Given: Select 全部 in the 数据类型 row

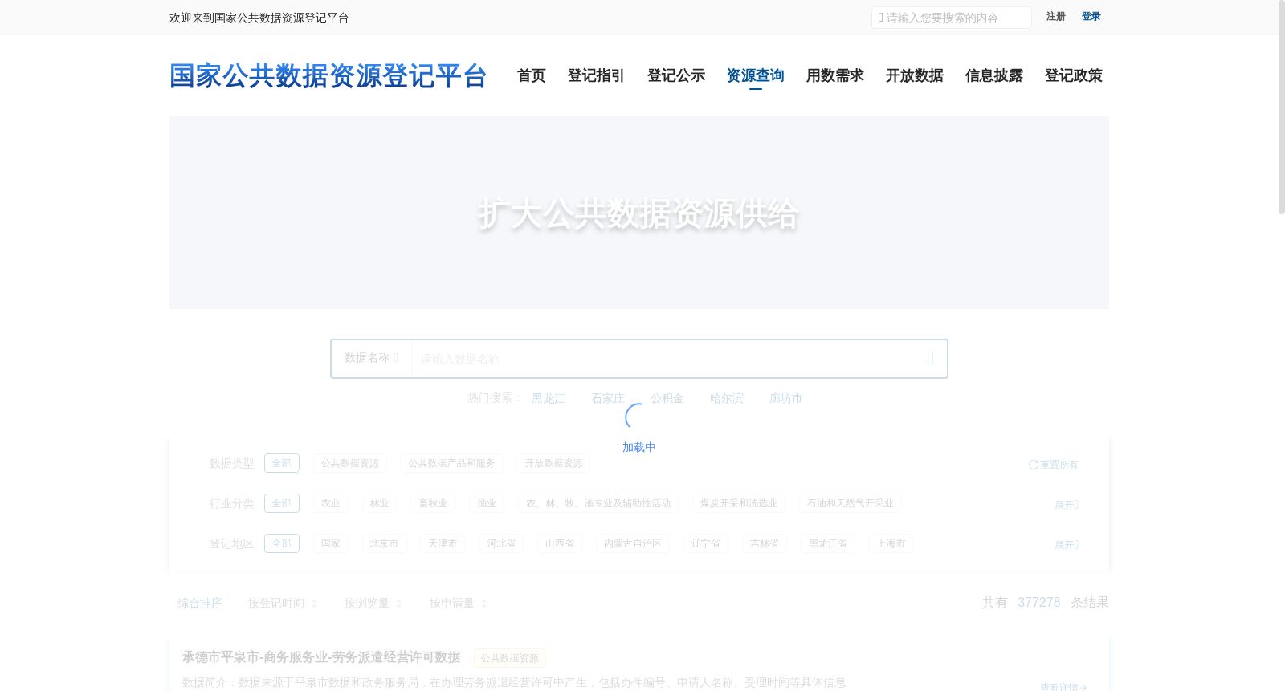Looking at the screenshot, I should tap(282, 463).
